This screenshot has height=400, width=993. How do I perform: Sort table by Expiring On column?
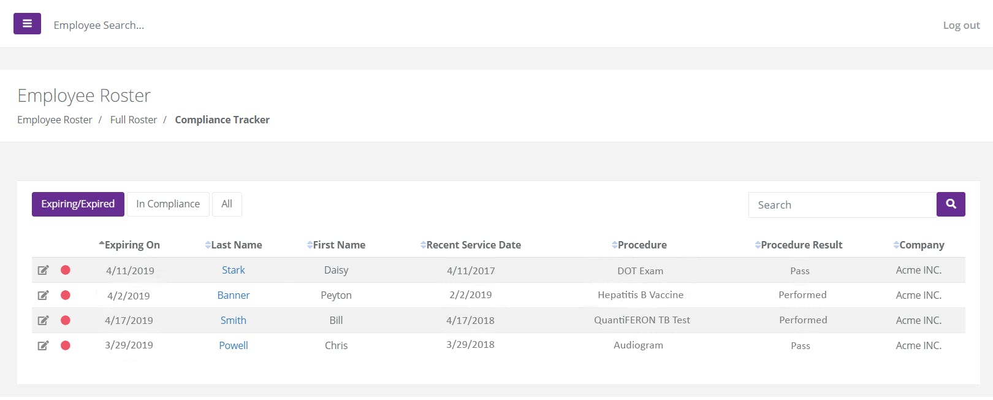pyautogui.click(x=131, y=245)
